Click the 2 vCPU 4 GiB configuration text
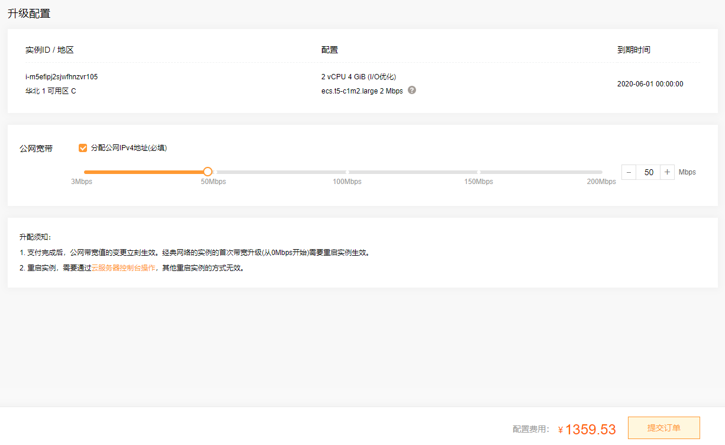725x445 pixels. tap(358, 77)
